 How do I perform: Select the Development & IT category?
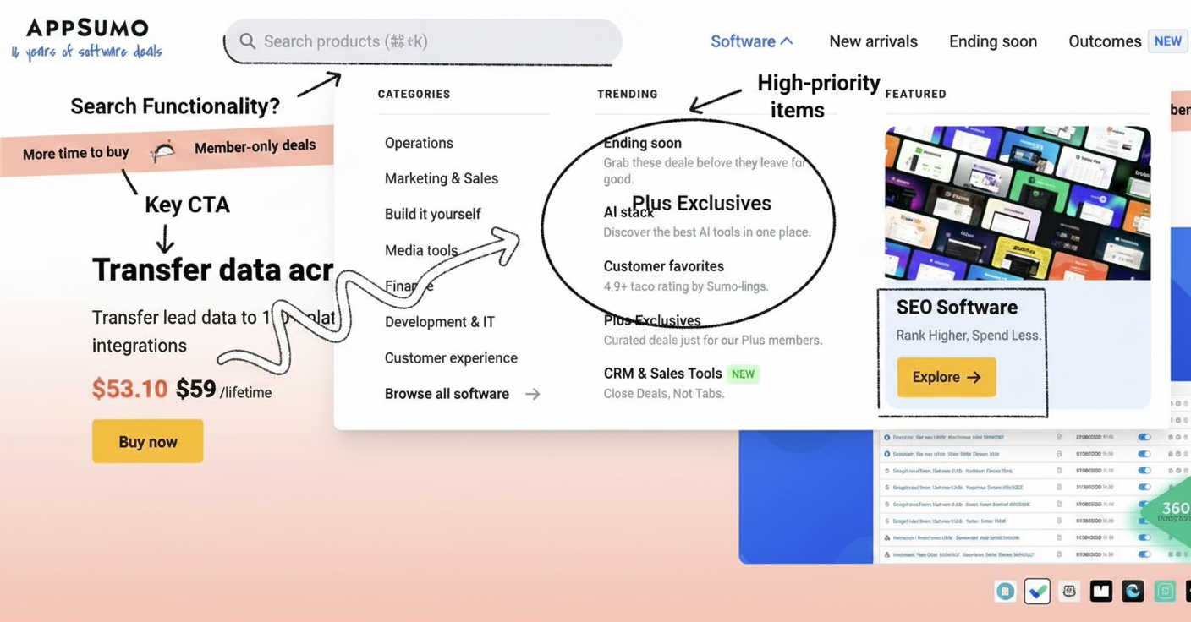click(440, 322)
